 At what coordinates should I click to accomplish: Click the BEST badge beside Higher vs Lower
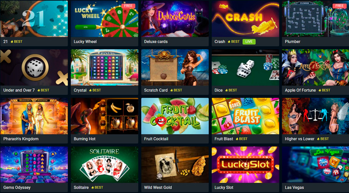coord(323,139)
